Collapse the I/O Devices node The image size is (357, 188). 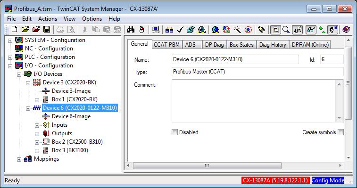pos(19,74)
